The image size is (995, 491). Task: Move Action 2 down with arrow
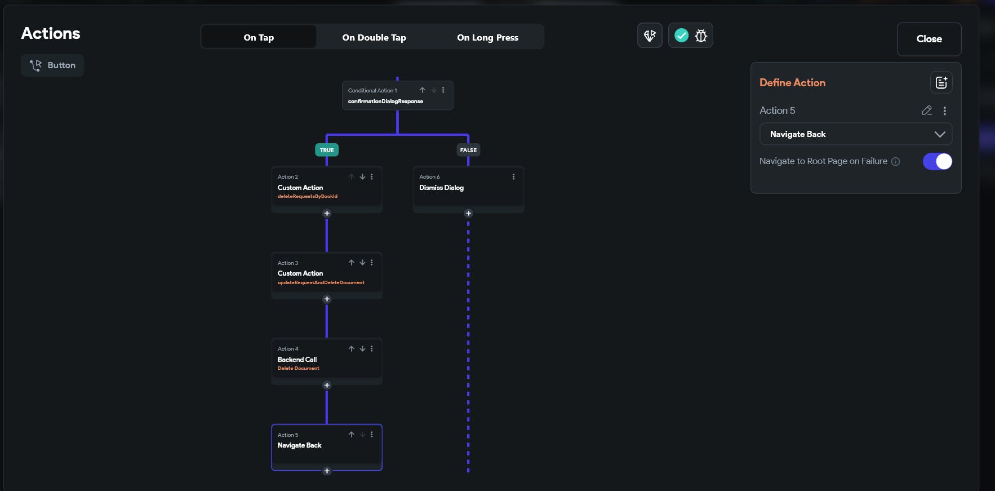tap(362, 177)
